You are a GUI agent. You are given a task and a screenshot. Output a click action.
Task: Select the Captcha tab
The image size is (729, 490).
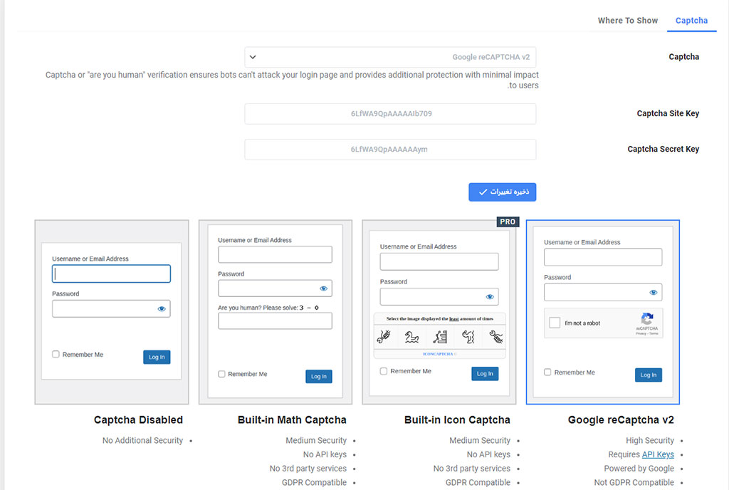pos(691,21)
